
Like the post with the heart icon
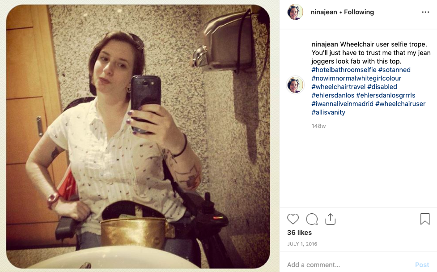click(293, 219)
